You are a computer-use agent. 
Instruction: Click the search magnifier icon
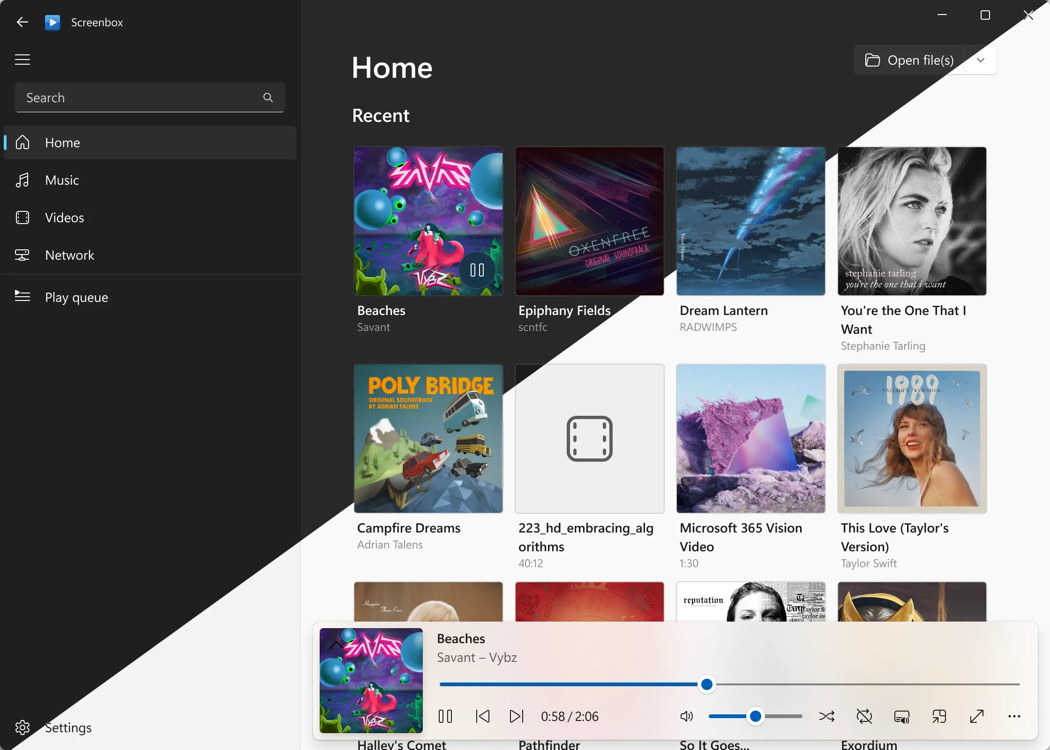click(268, 97)
